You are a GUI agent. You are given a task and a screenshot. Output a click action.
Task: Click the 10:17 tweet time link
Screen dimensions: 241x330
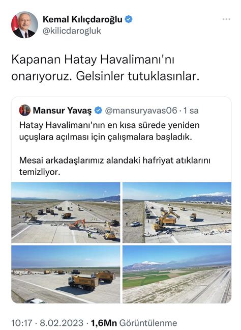coord(22,323)
